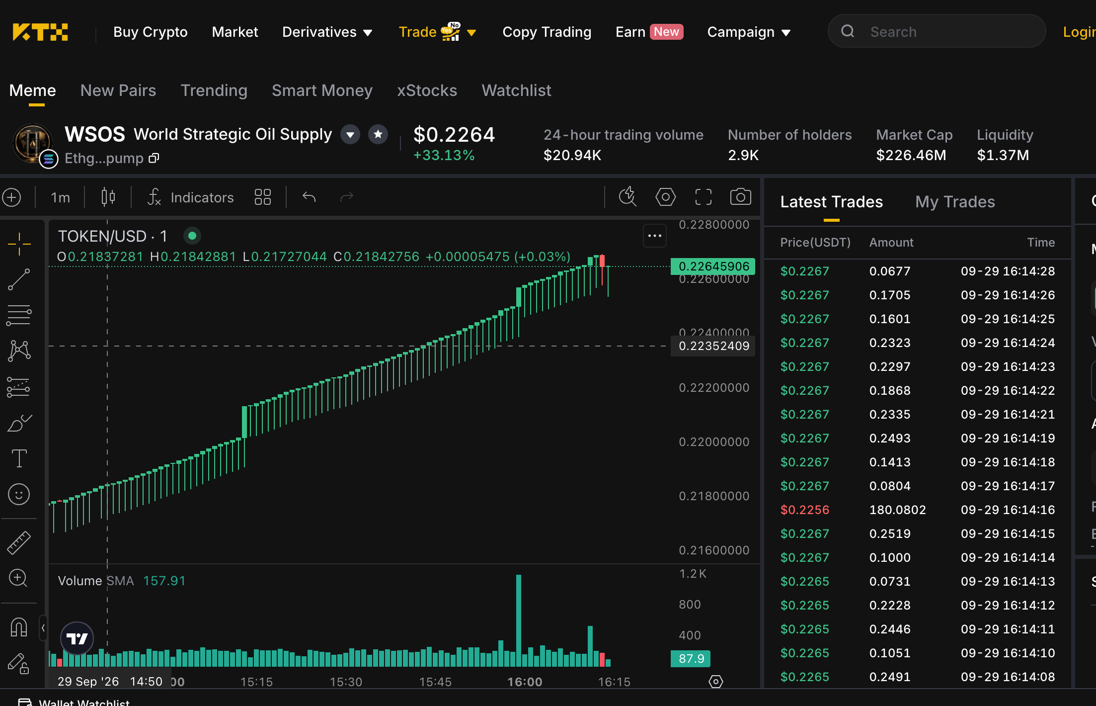Click the Volume SMA legend label
The image size is (1096, 706).
click(x=96, y=581)
